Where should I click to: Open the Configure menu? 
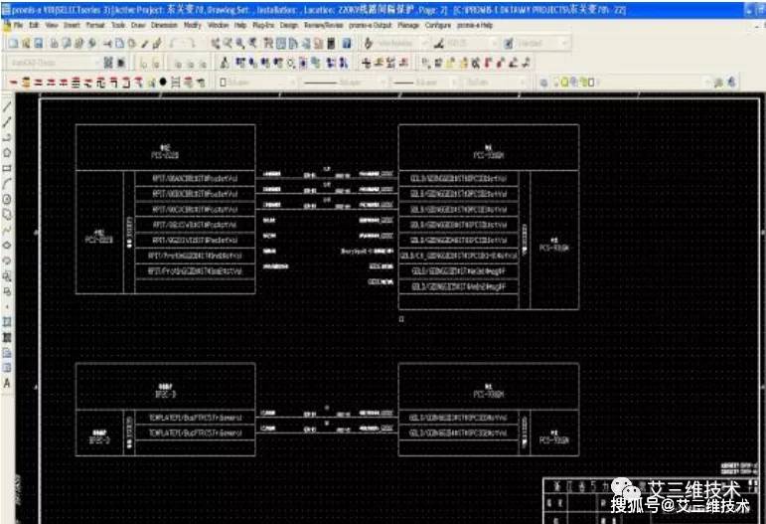[438, 25]
